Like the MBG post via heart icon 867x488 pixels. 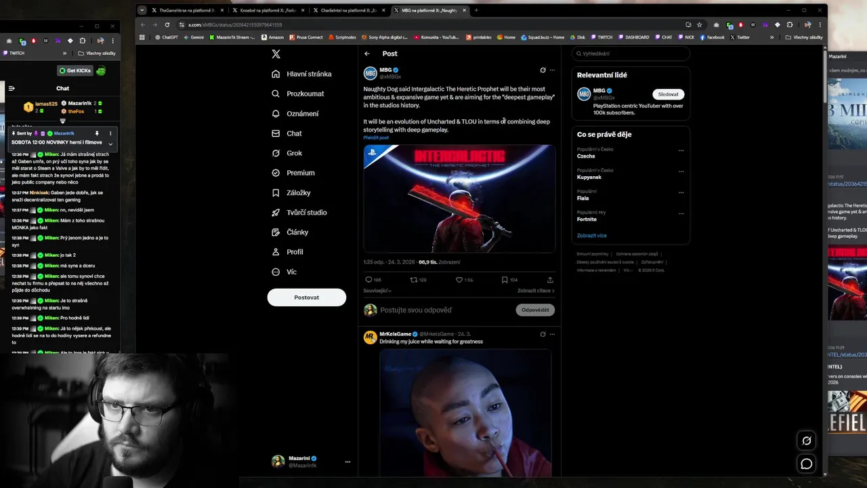[459, 279]
